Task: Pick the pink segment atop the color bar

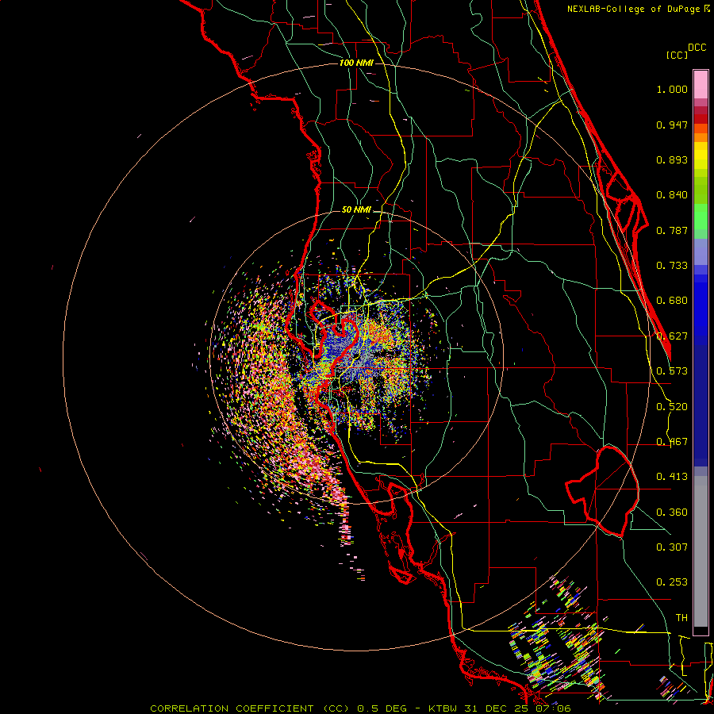Action: [701, 85]
